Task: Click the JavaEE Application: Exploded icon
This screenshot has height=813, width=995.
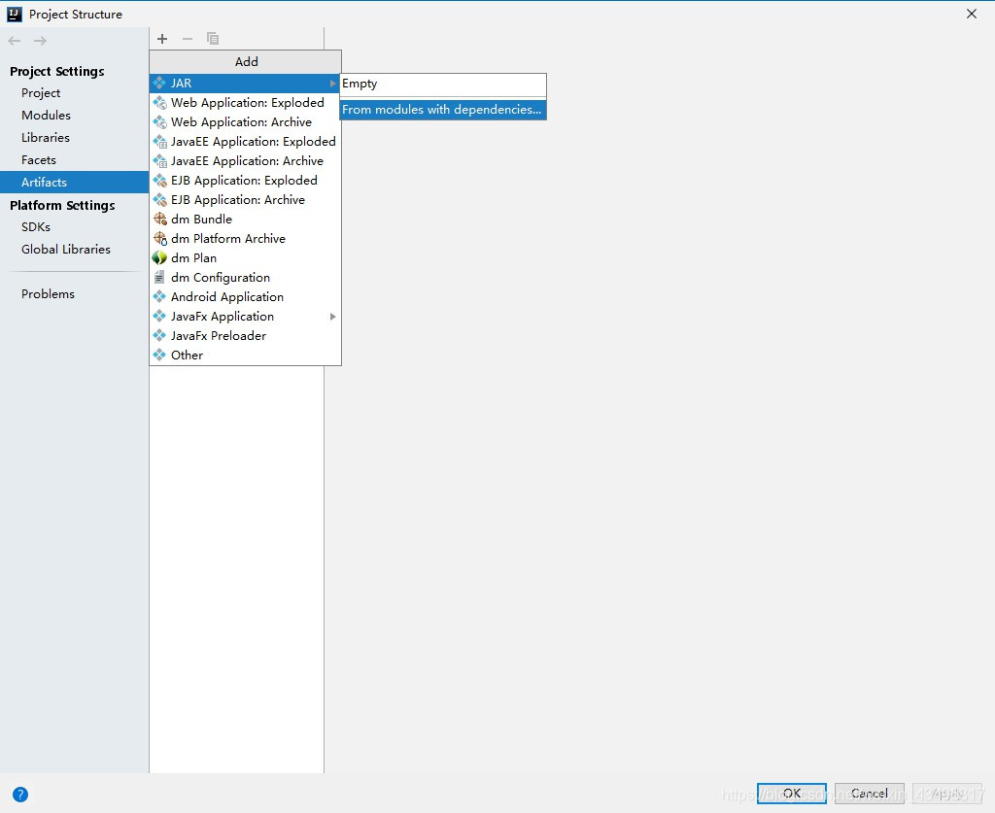Action: pos(160,142)
